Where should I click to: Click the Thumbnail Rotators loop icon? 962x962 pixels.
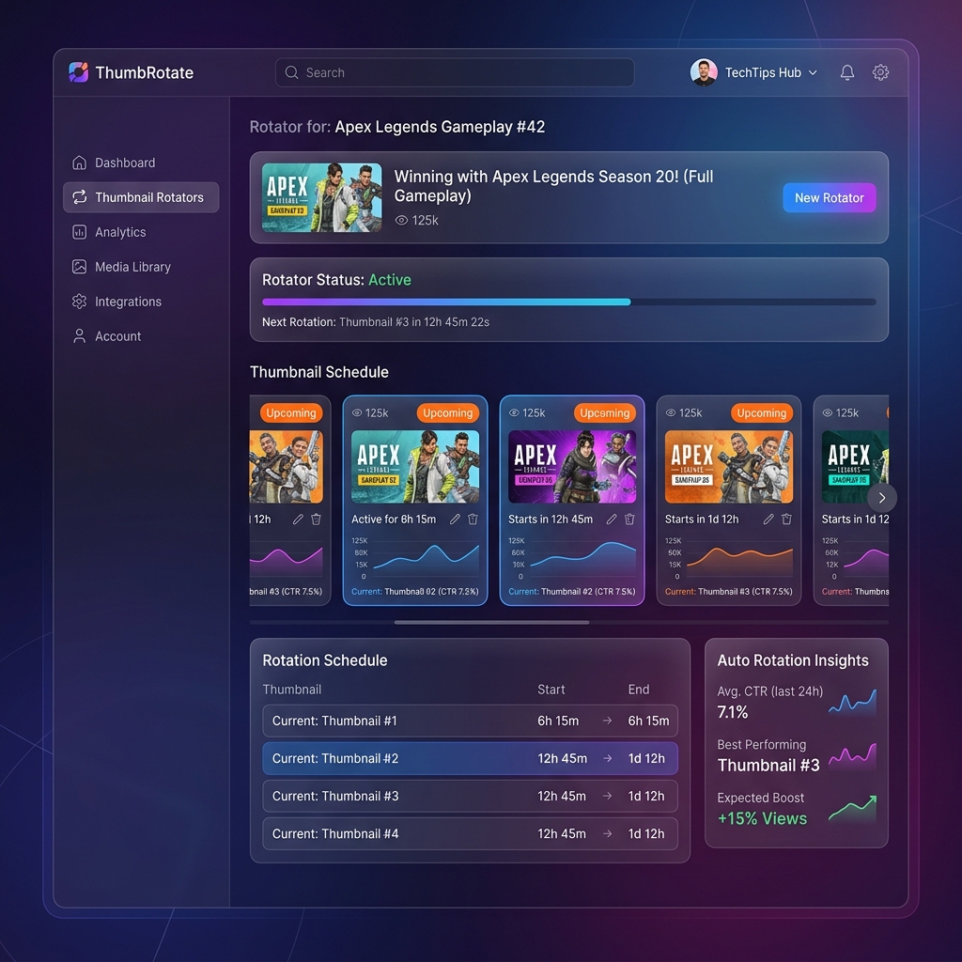(79, 197)
